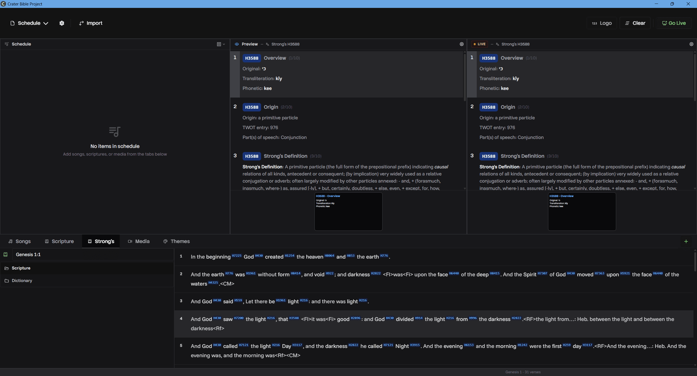
Task: Click the Go Live button
Action: 674,23
